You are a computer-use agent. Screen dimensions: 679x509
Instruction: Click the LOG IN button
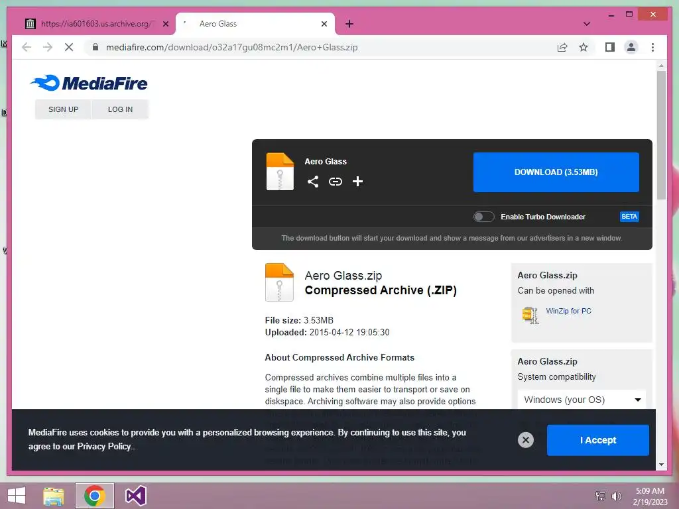point(121,109)
